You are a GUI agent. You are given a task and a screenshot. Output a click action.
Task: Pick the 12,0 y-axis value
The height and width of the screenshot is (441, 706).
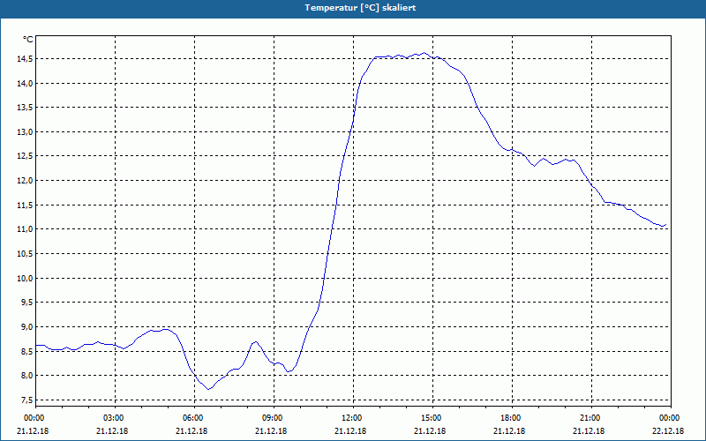coord(26,181)
